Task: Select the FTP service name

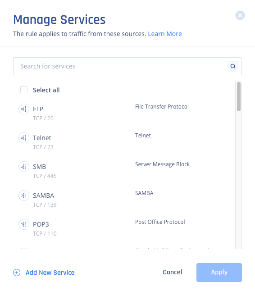Action: [x=38, y=109]
